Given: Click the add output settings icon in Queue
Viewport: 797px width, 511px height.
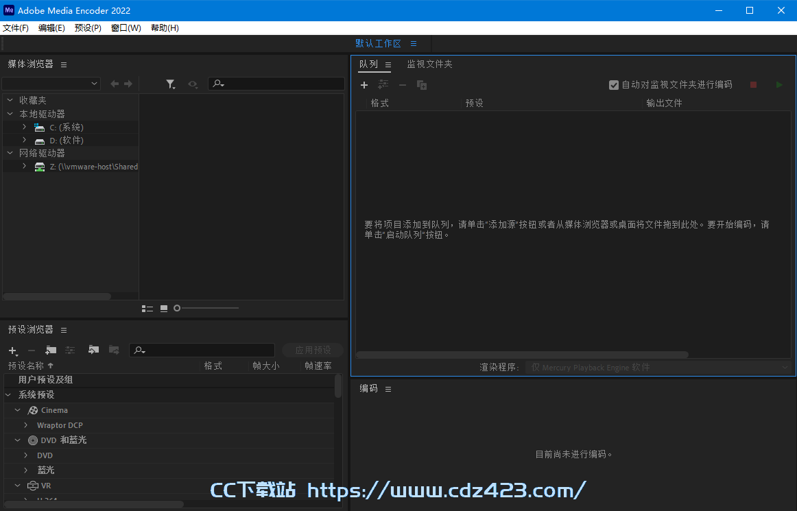Looking at the screenshot, I should 383,85.
